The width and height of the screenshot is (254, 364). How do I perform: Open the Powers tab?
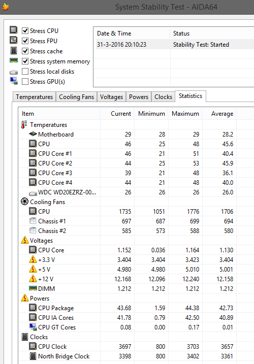coord(139,97)
